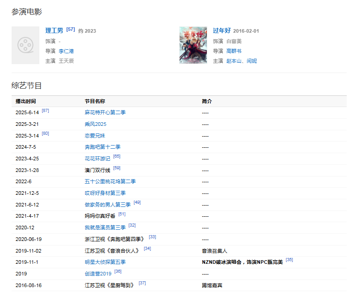Viewport: 357px width, 292px height.
Task: Click director link 李仁港
Action: tap(66, 51)
